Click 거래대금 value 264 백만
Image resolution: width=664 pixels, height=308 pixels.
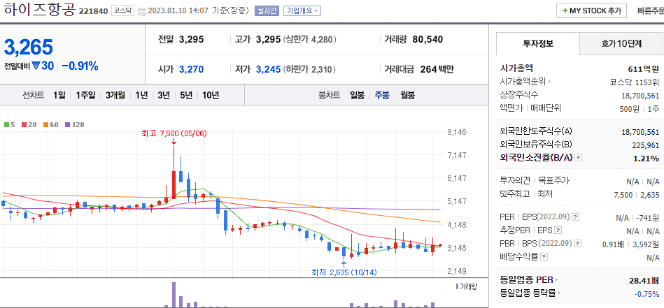[437, 69]
